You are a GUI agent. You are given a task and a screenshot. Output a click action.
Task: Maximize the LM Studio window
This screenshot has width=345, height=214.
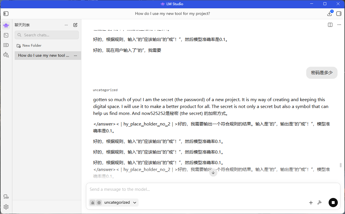pos(325,4)
